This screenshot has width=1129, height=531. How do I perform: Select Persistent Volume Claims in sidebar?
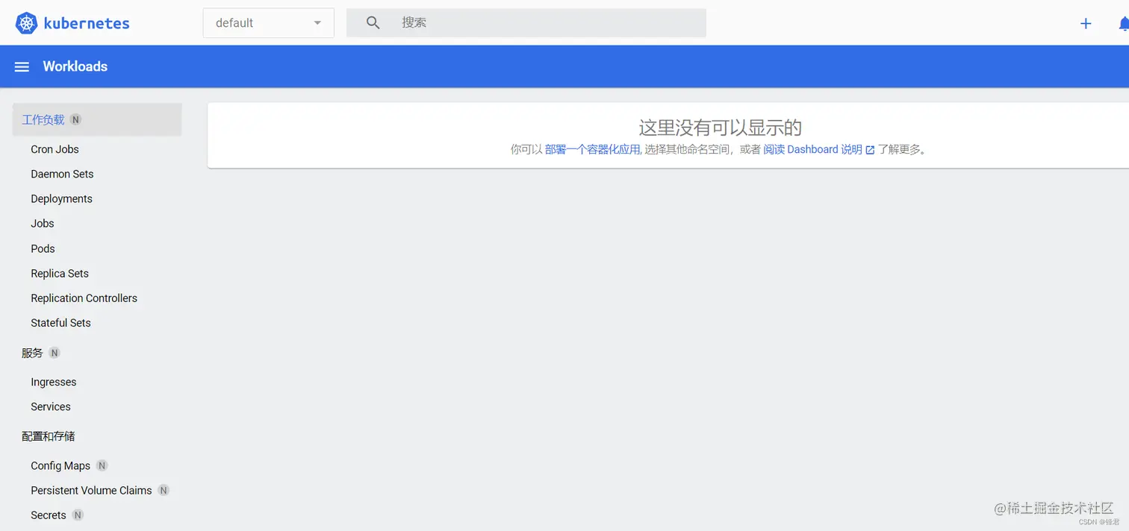click(91, 490)
